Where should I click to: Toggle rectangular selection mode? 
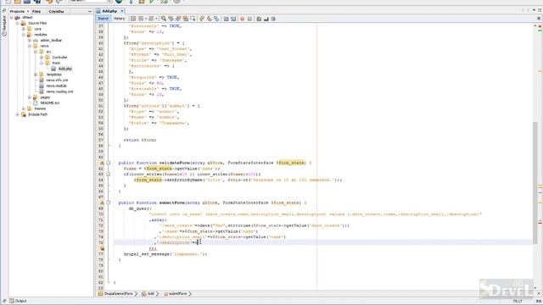coord(193,19)
